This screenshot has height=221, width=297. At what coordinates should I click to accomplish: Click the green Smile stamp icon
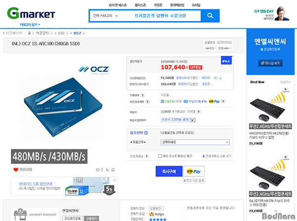(x=162, y=102)
